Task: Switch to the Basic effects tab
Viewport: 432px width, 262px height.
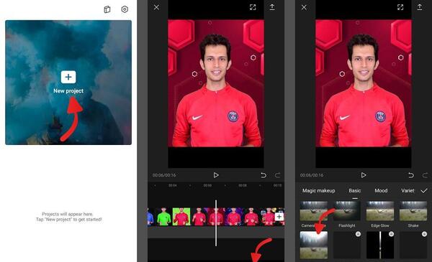Action: click(x=355, y=191)
